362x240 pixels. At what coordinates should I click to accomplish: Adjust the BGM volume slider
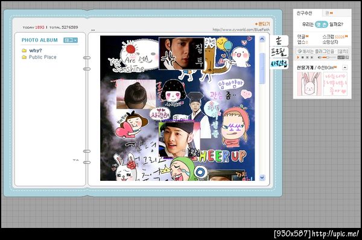(329, 57)
